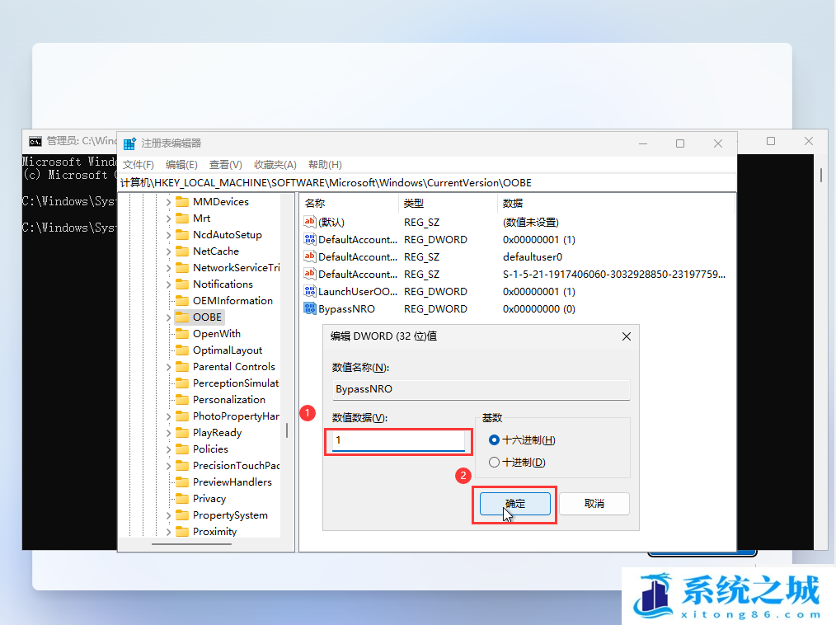Click the DWORD icon of BypassNRO value
Viewport: 836px width, 625px height.
pyautogui.click(x=310, y=308)
